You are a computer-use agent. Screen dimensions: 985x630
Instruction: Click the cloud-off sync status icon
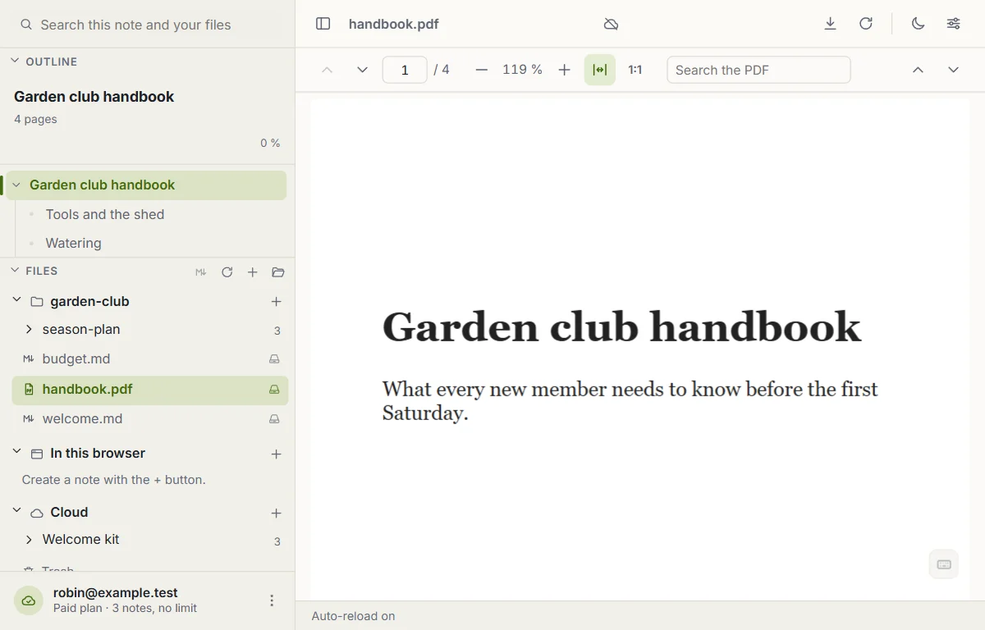tap(611, 24)
